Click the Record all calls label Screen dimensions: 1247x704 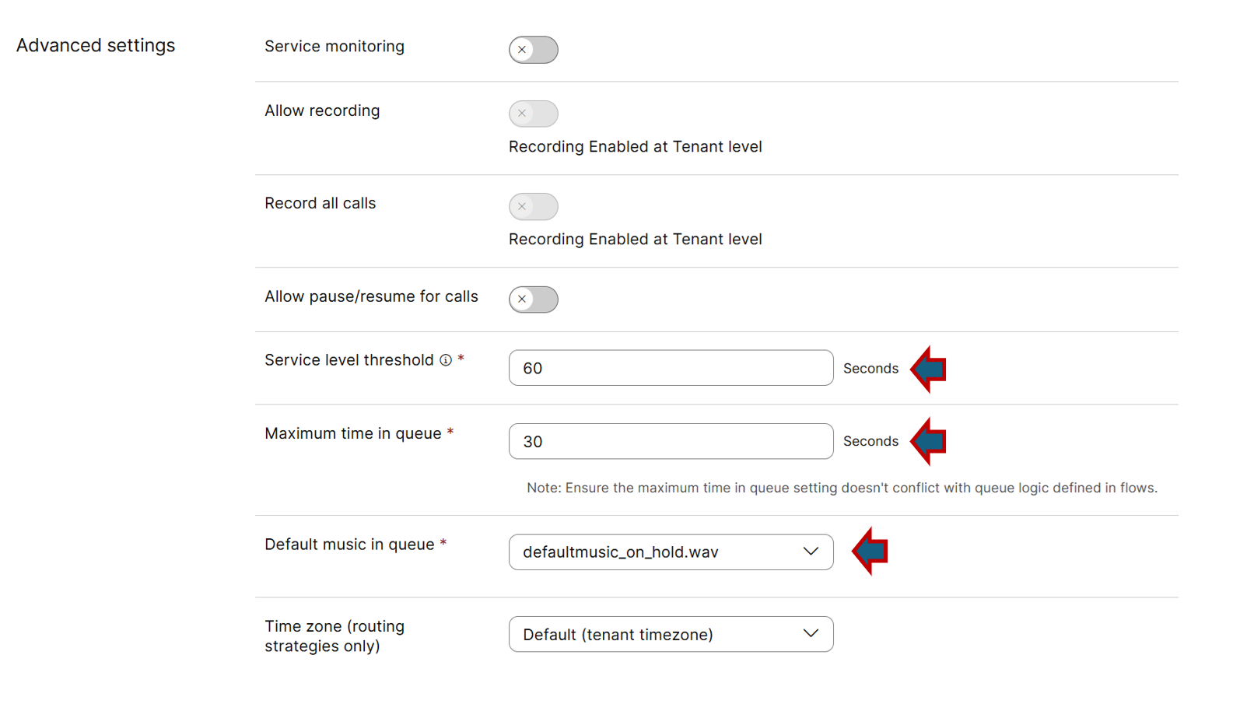[x=320, y=204]
